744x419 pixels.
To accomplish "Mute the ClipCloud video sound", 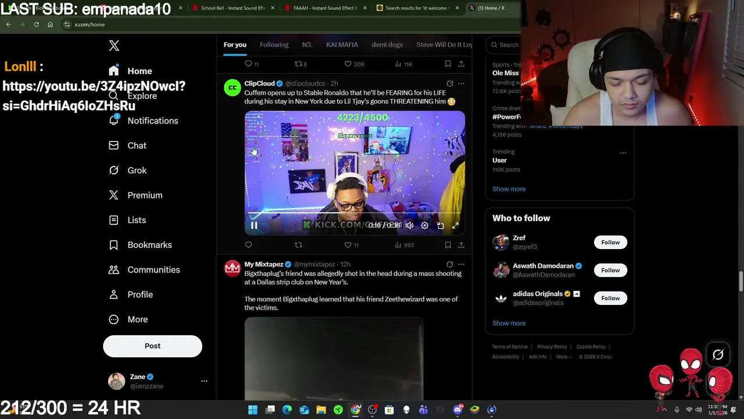I will 409,226.
